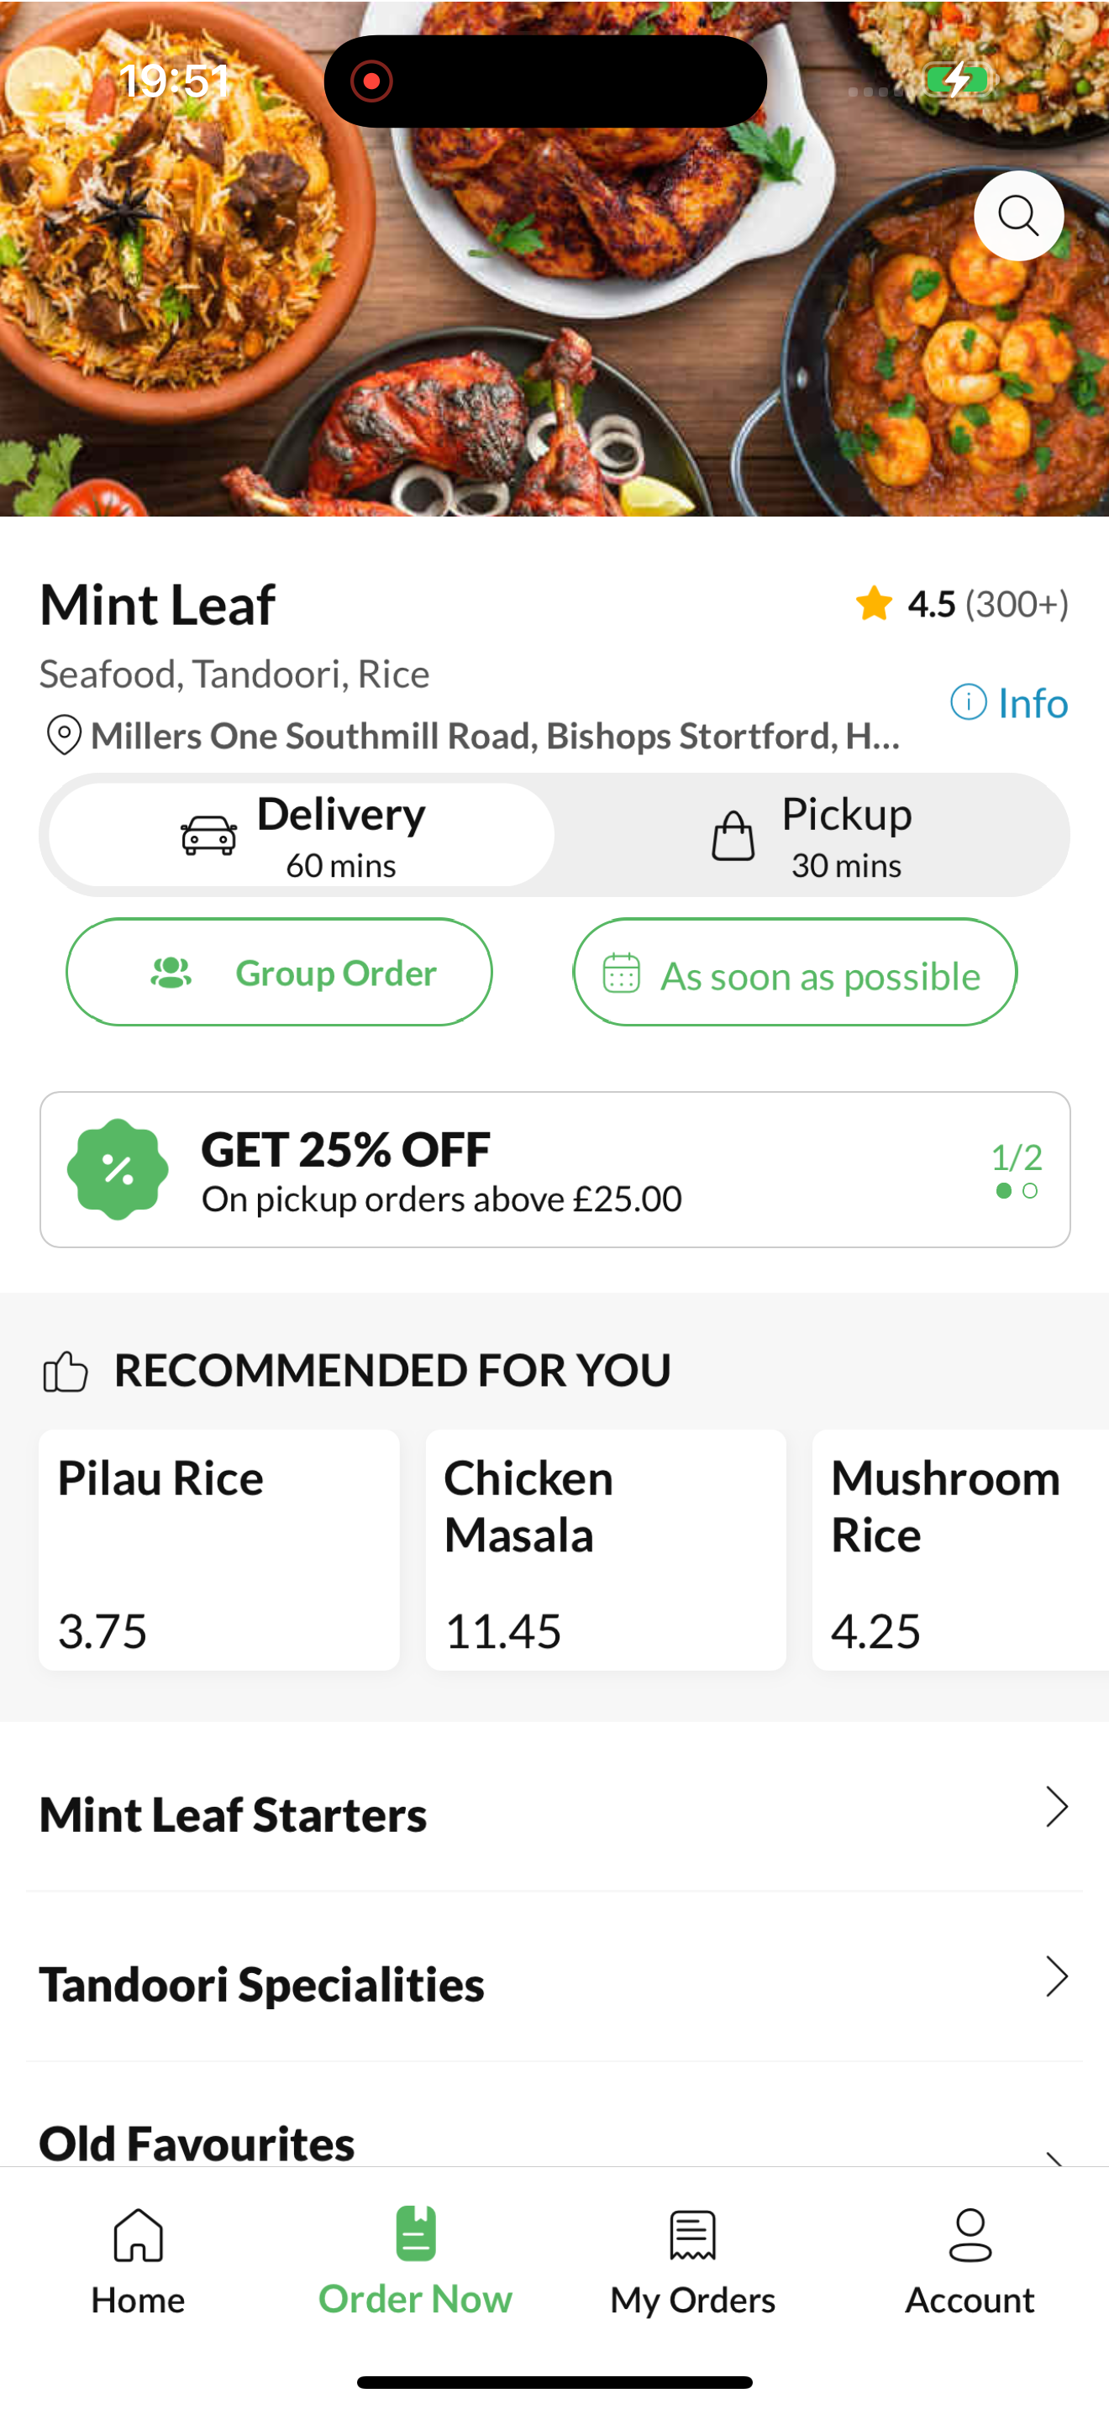The width and height of the screenshot is (1109, 2409).
Task: Select second offer page dot
Action: tap(1029, 1190)
